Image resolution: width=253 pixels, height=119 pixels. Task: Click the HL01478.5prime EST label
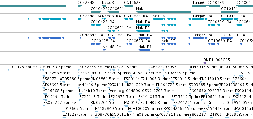pos(23,67)
